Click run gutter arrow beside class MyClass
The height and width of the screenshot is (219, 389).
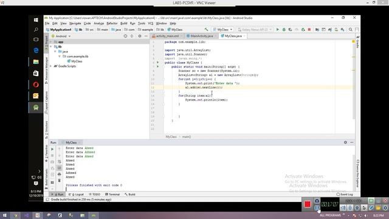[x=158, y=63]
